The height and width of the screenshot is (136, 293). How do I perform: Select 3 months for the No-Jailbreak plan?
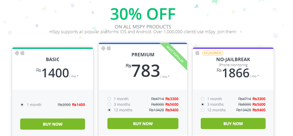pyautogui.click(x=203, y=104)
